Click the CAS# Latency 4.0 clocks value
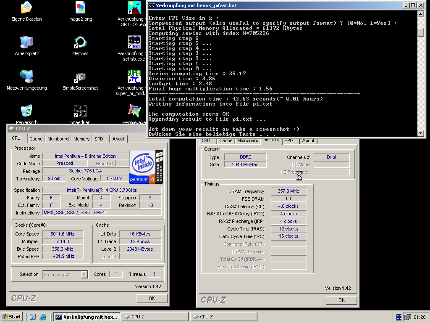 coord(288,206)
